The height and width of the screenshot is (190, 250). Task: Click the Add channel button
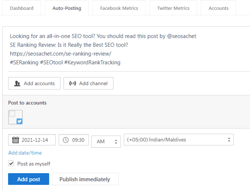click(89, 83)
